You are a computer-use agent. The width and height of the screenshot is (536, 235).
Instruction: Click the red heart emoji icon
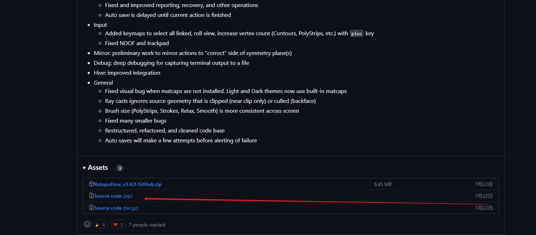tap(116, 224)
